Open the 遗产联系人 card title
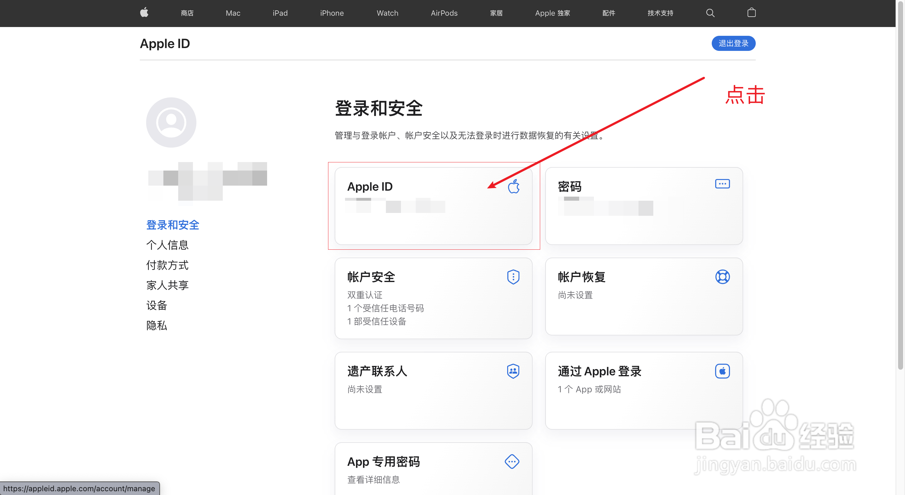Screen dimensions: 905x495 377,371
